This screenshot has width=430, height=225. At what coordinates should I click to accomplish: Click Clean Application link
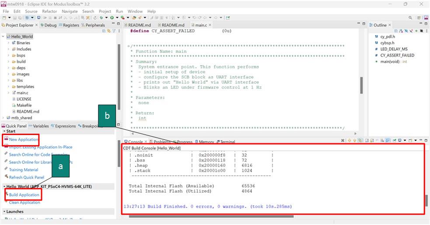tap(24, 203)
